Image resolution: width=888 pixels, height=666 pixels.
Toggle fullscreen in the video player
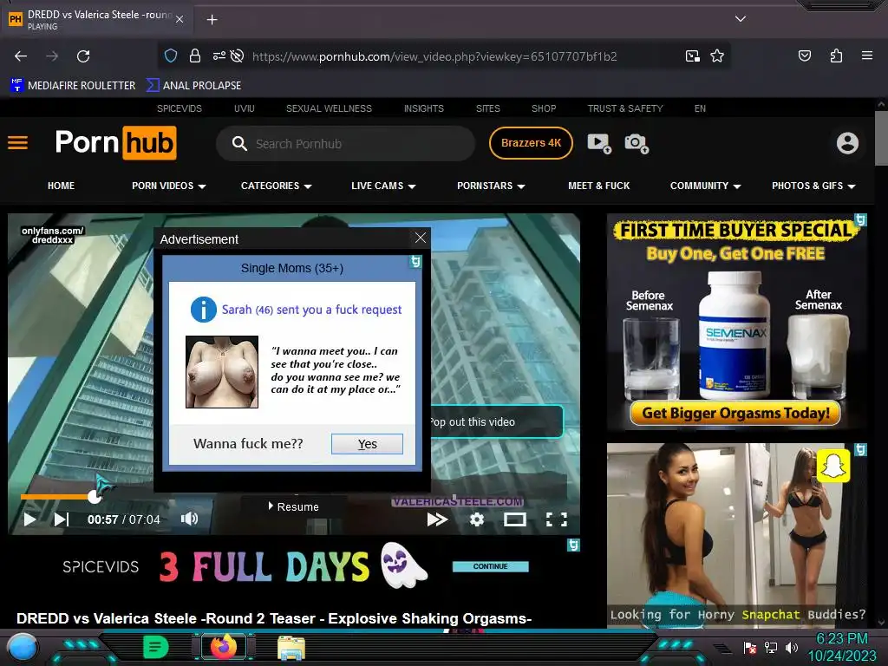click(556, 519)
